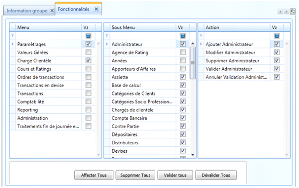Toggle the blue select-all box in the Sous Menu grid
299x188 pixels.
coord(183,36)
